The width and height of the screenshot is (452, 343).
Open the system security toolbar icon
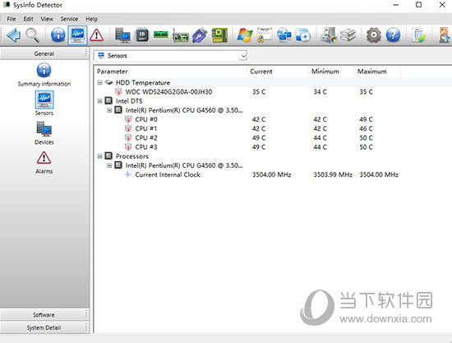pos(329,35)
